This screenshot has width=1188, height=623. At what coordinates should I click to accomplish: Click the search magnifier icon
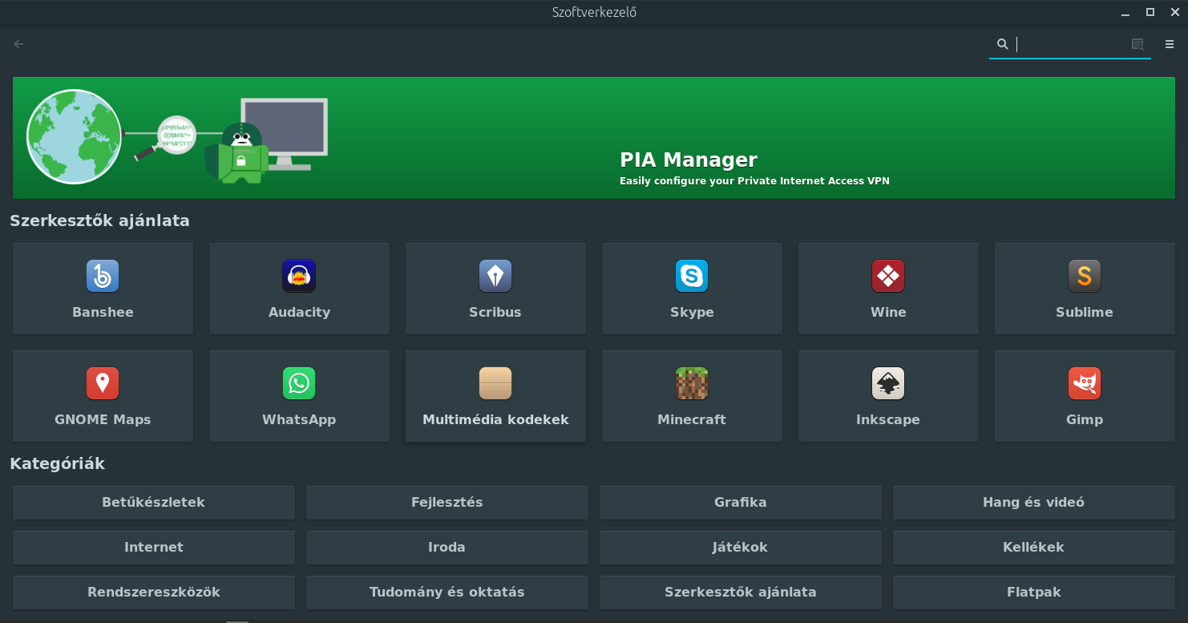(x=1002, y=44)
